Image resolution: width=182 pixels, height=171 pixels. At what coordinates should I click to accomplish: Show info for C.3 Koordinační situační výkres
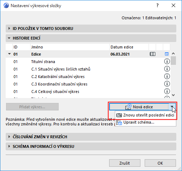click(167, 84)
